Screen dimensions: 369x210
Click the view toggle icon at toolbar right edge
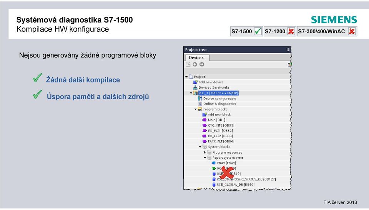pos(290,64)
